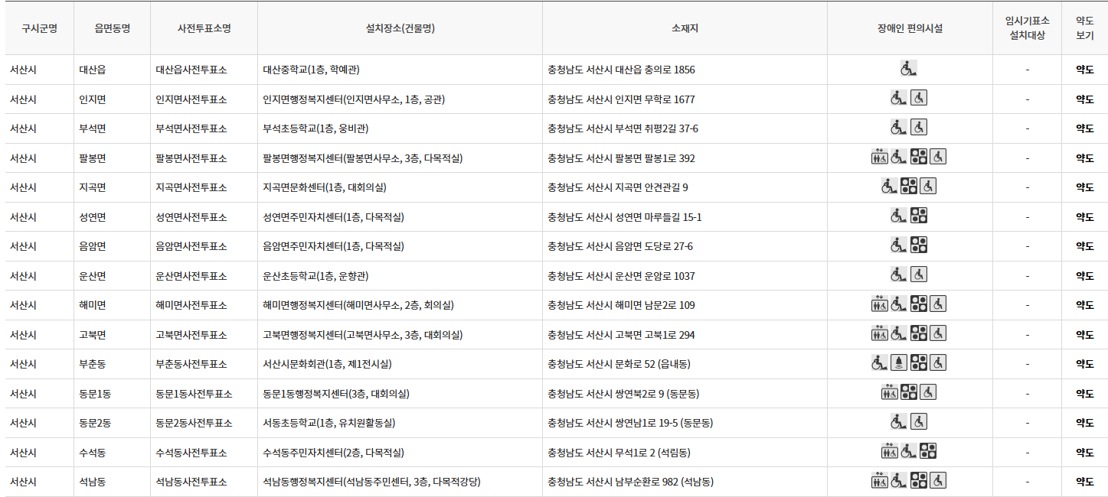1108x497 pixels.
Task: Click the 소재지 column header
Action: 684,28
